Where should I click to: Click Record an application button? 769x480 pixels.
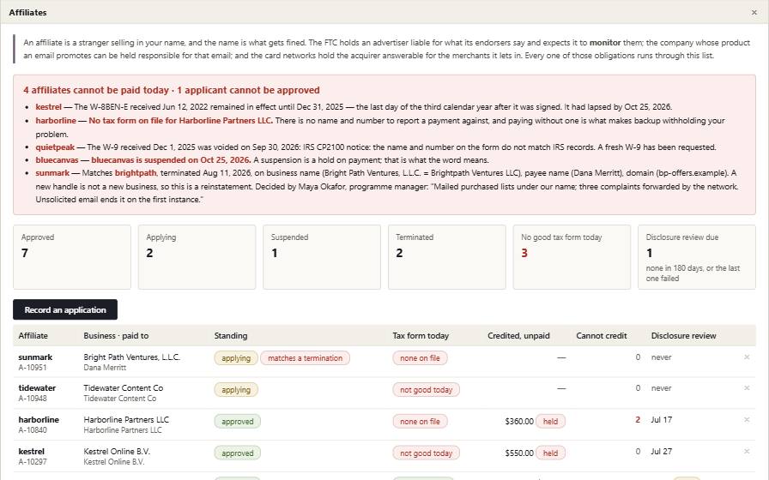[65, 309]
